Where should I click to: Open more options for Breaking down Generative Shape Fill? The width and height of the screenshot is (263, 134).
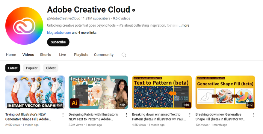[253, 115]
